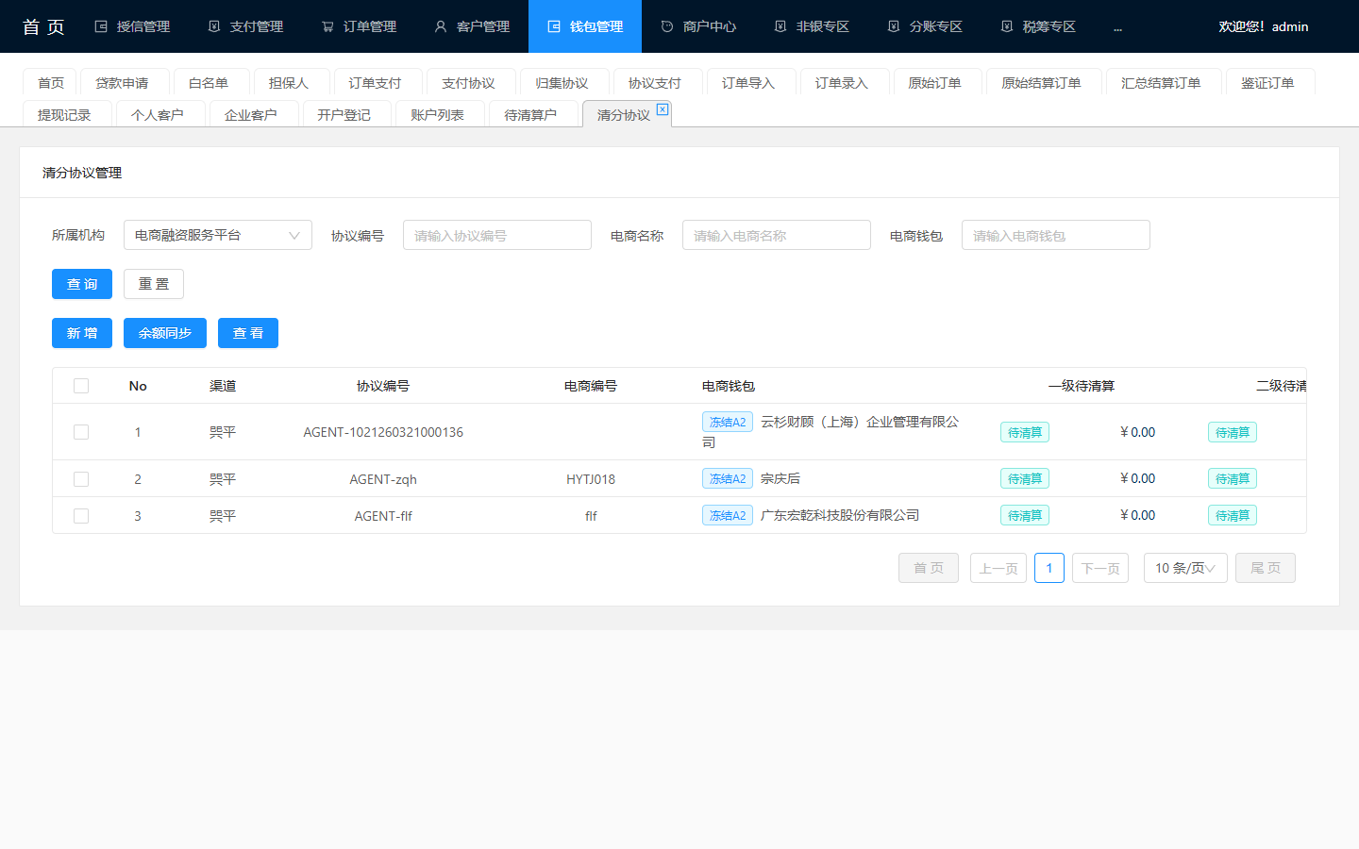Image resolution: width=1359 pixels, height=849 pixels.
Task: Close the 清分协议 tab
Action: 663,109
